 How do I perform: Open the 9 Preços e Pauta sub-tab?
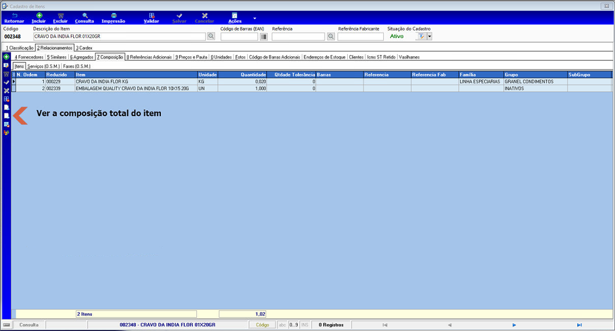(x=191, y=57)
